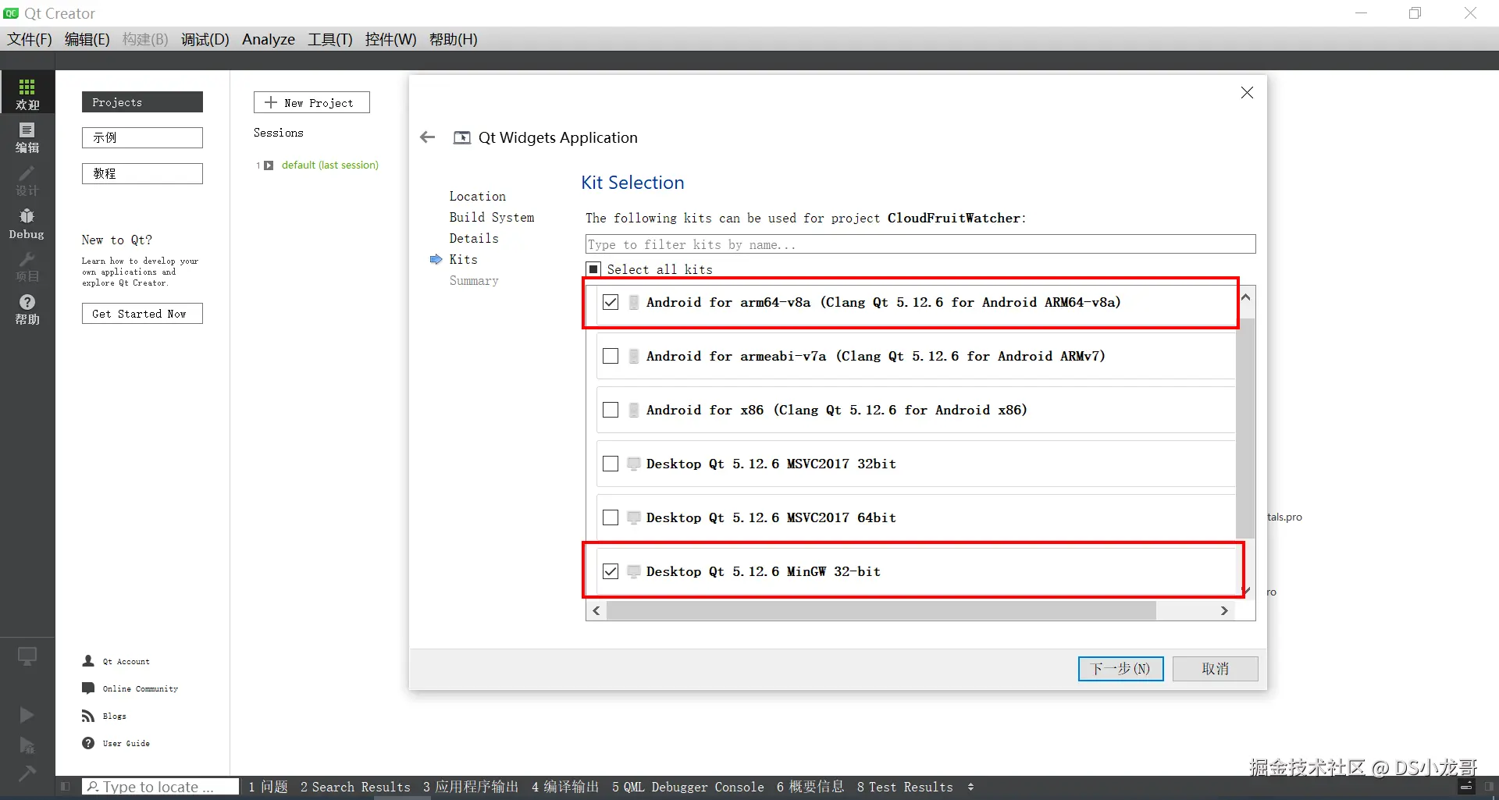Open 5 QML Debugger Console pane
Image resolution: width=1499 pixels, height=800 pixels.
(688, 787)
